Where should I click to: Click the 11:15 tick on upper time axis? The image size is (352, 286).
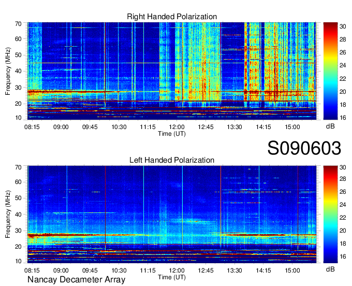click(x=148, y=127)
